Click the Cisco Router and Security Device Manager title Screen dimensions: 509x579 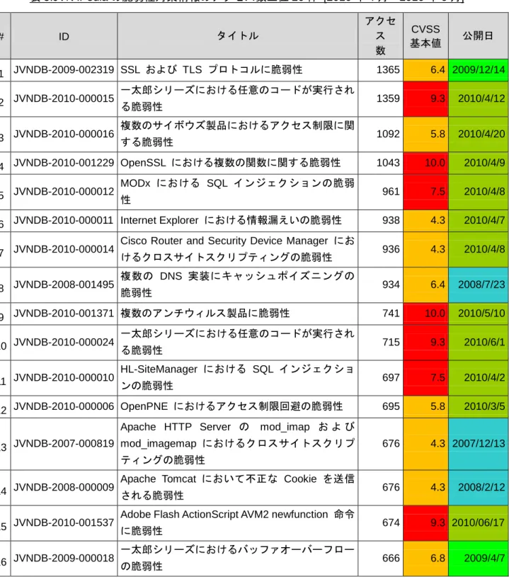[x=237, y=249]
